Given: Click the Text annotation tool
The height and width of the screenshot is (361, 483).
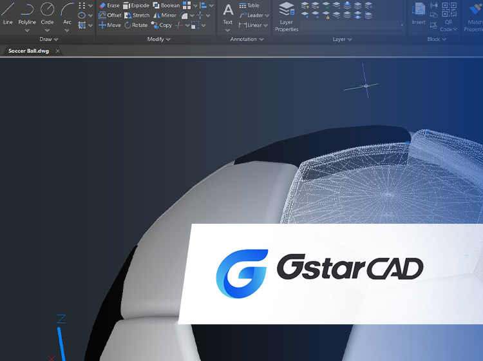Looking at the screenshot, I should point(228,13).
